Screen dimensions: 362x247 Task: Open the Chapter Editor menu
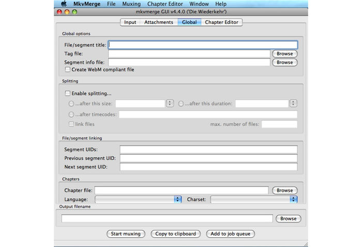[165, 4]
